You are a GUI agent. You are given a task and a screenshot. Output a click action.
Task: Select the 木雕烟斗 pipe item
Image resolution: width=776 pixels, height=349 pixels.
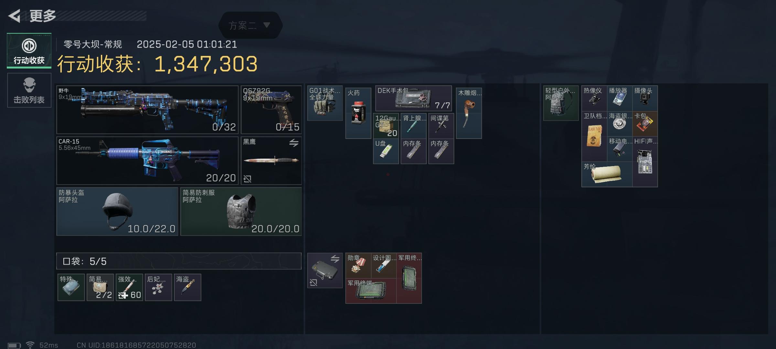[x=469, y=113]
